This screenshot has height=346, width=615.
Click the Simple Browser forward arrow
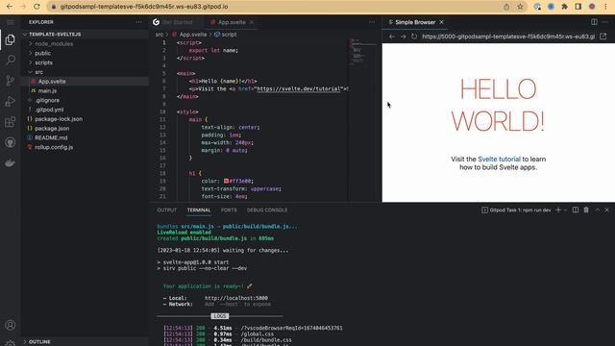coord(403,37)
